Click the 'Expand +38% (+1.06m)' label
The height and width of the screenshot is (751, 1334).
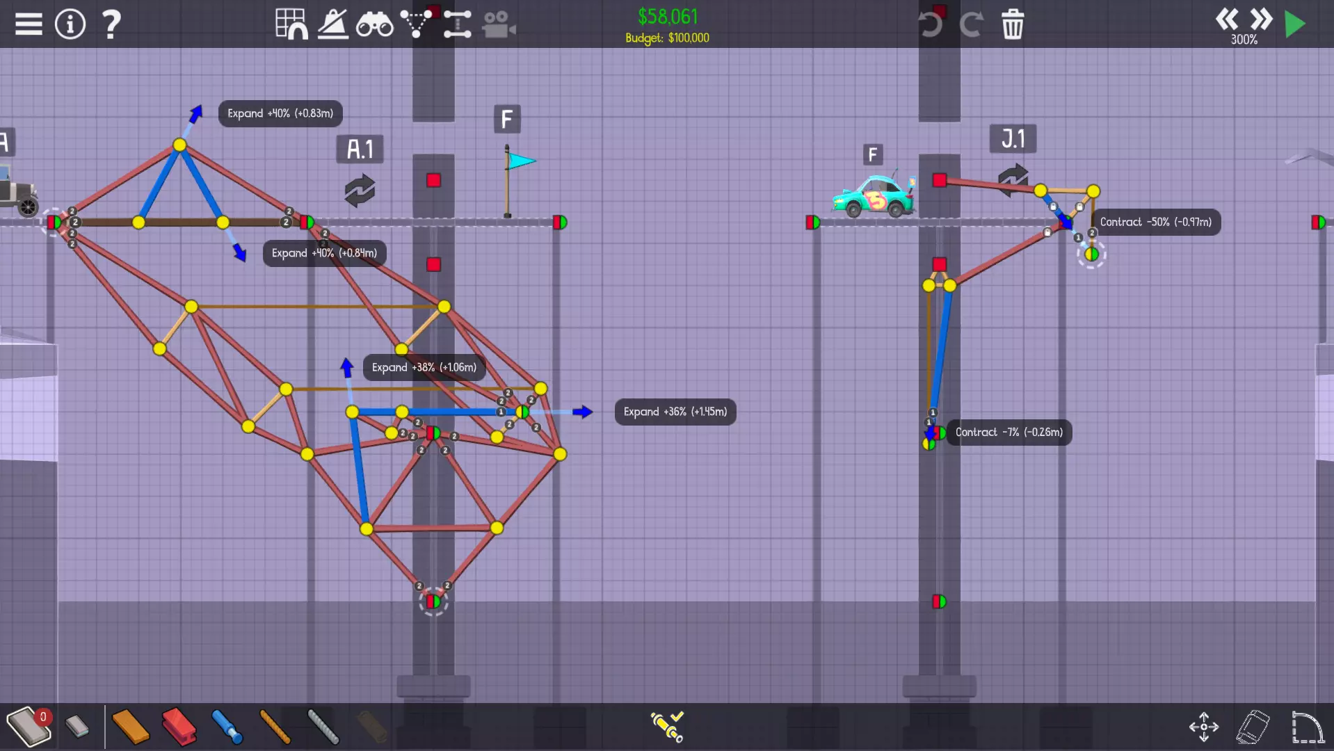pos(424,367)
